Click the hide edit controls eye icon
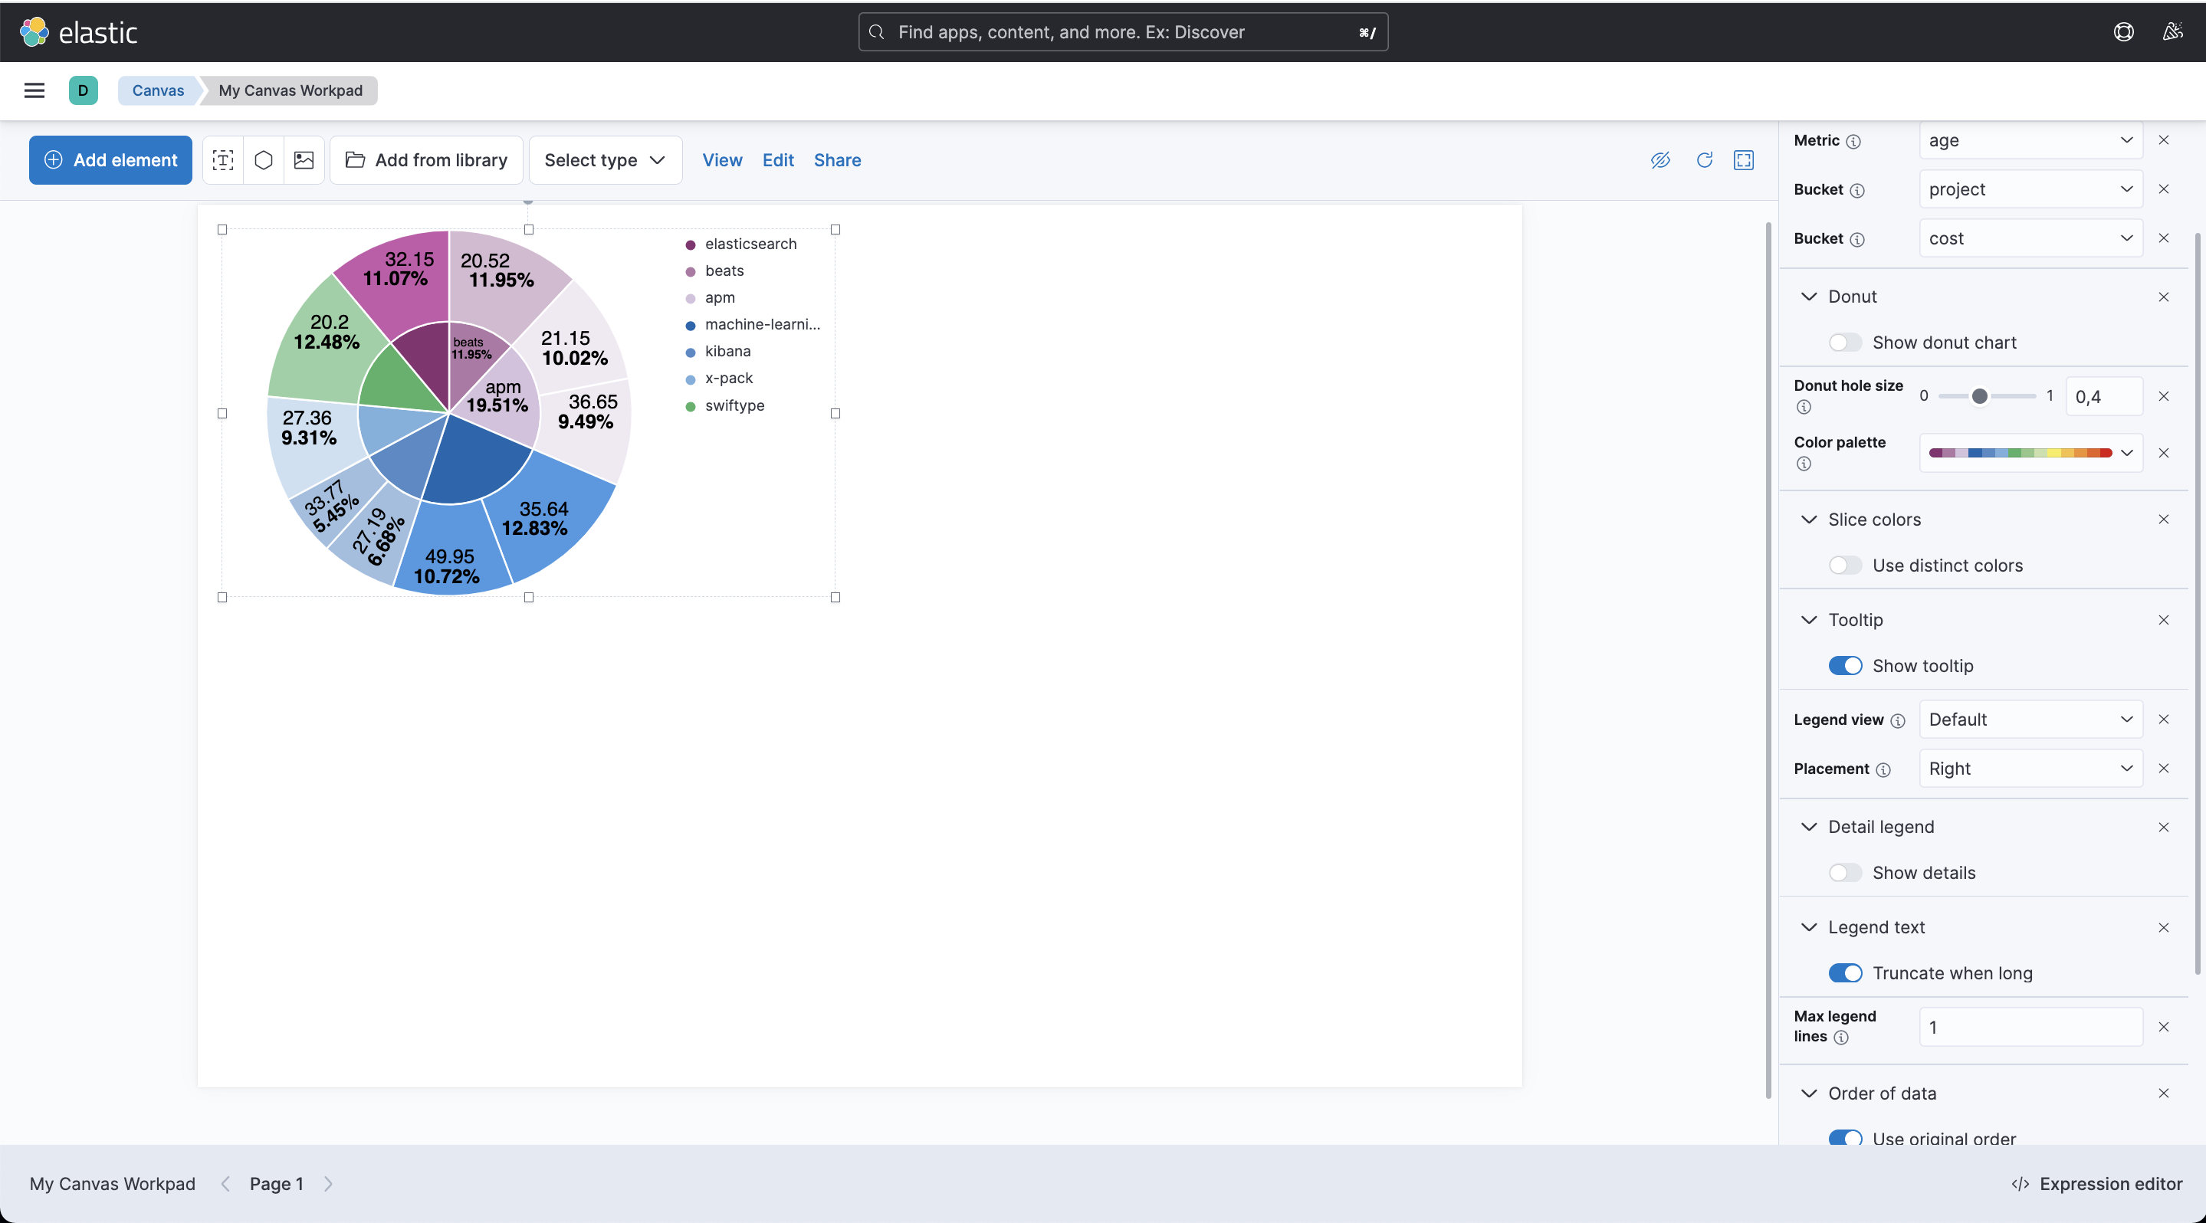 [x=1659, y=160]
